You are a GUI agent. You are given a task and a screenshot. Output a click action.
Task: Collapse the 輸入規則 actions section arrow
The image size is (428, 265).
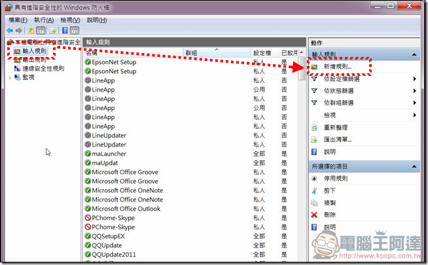pyautogui.click(x=414, y=54)
